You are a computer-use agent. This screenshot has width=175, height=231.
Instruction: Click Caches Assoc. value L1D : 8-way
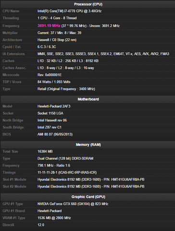click(x=66, y=68)
